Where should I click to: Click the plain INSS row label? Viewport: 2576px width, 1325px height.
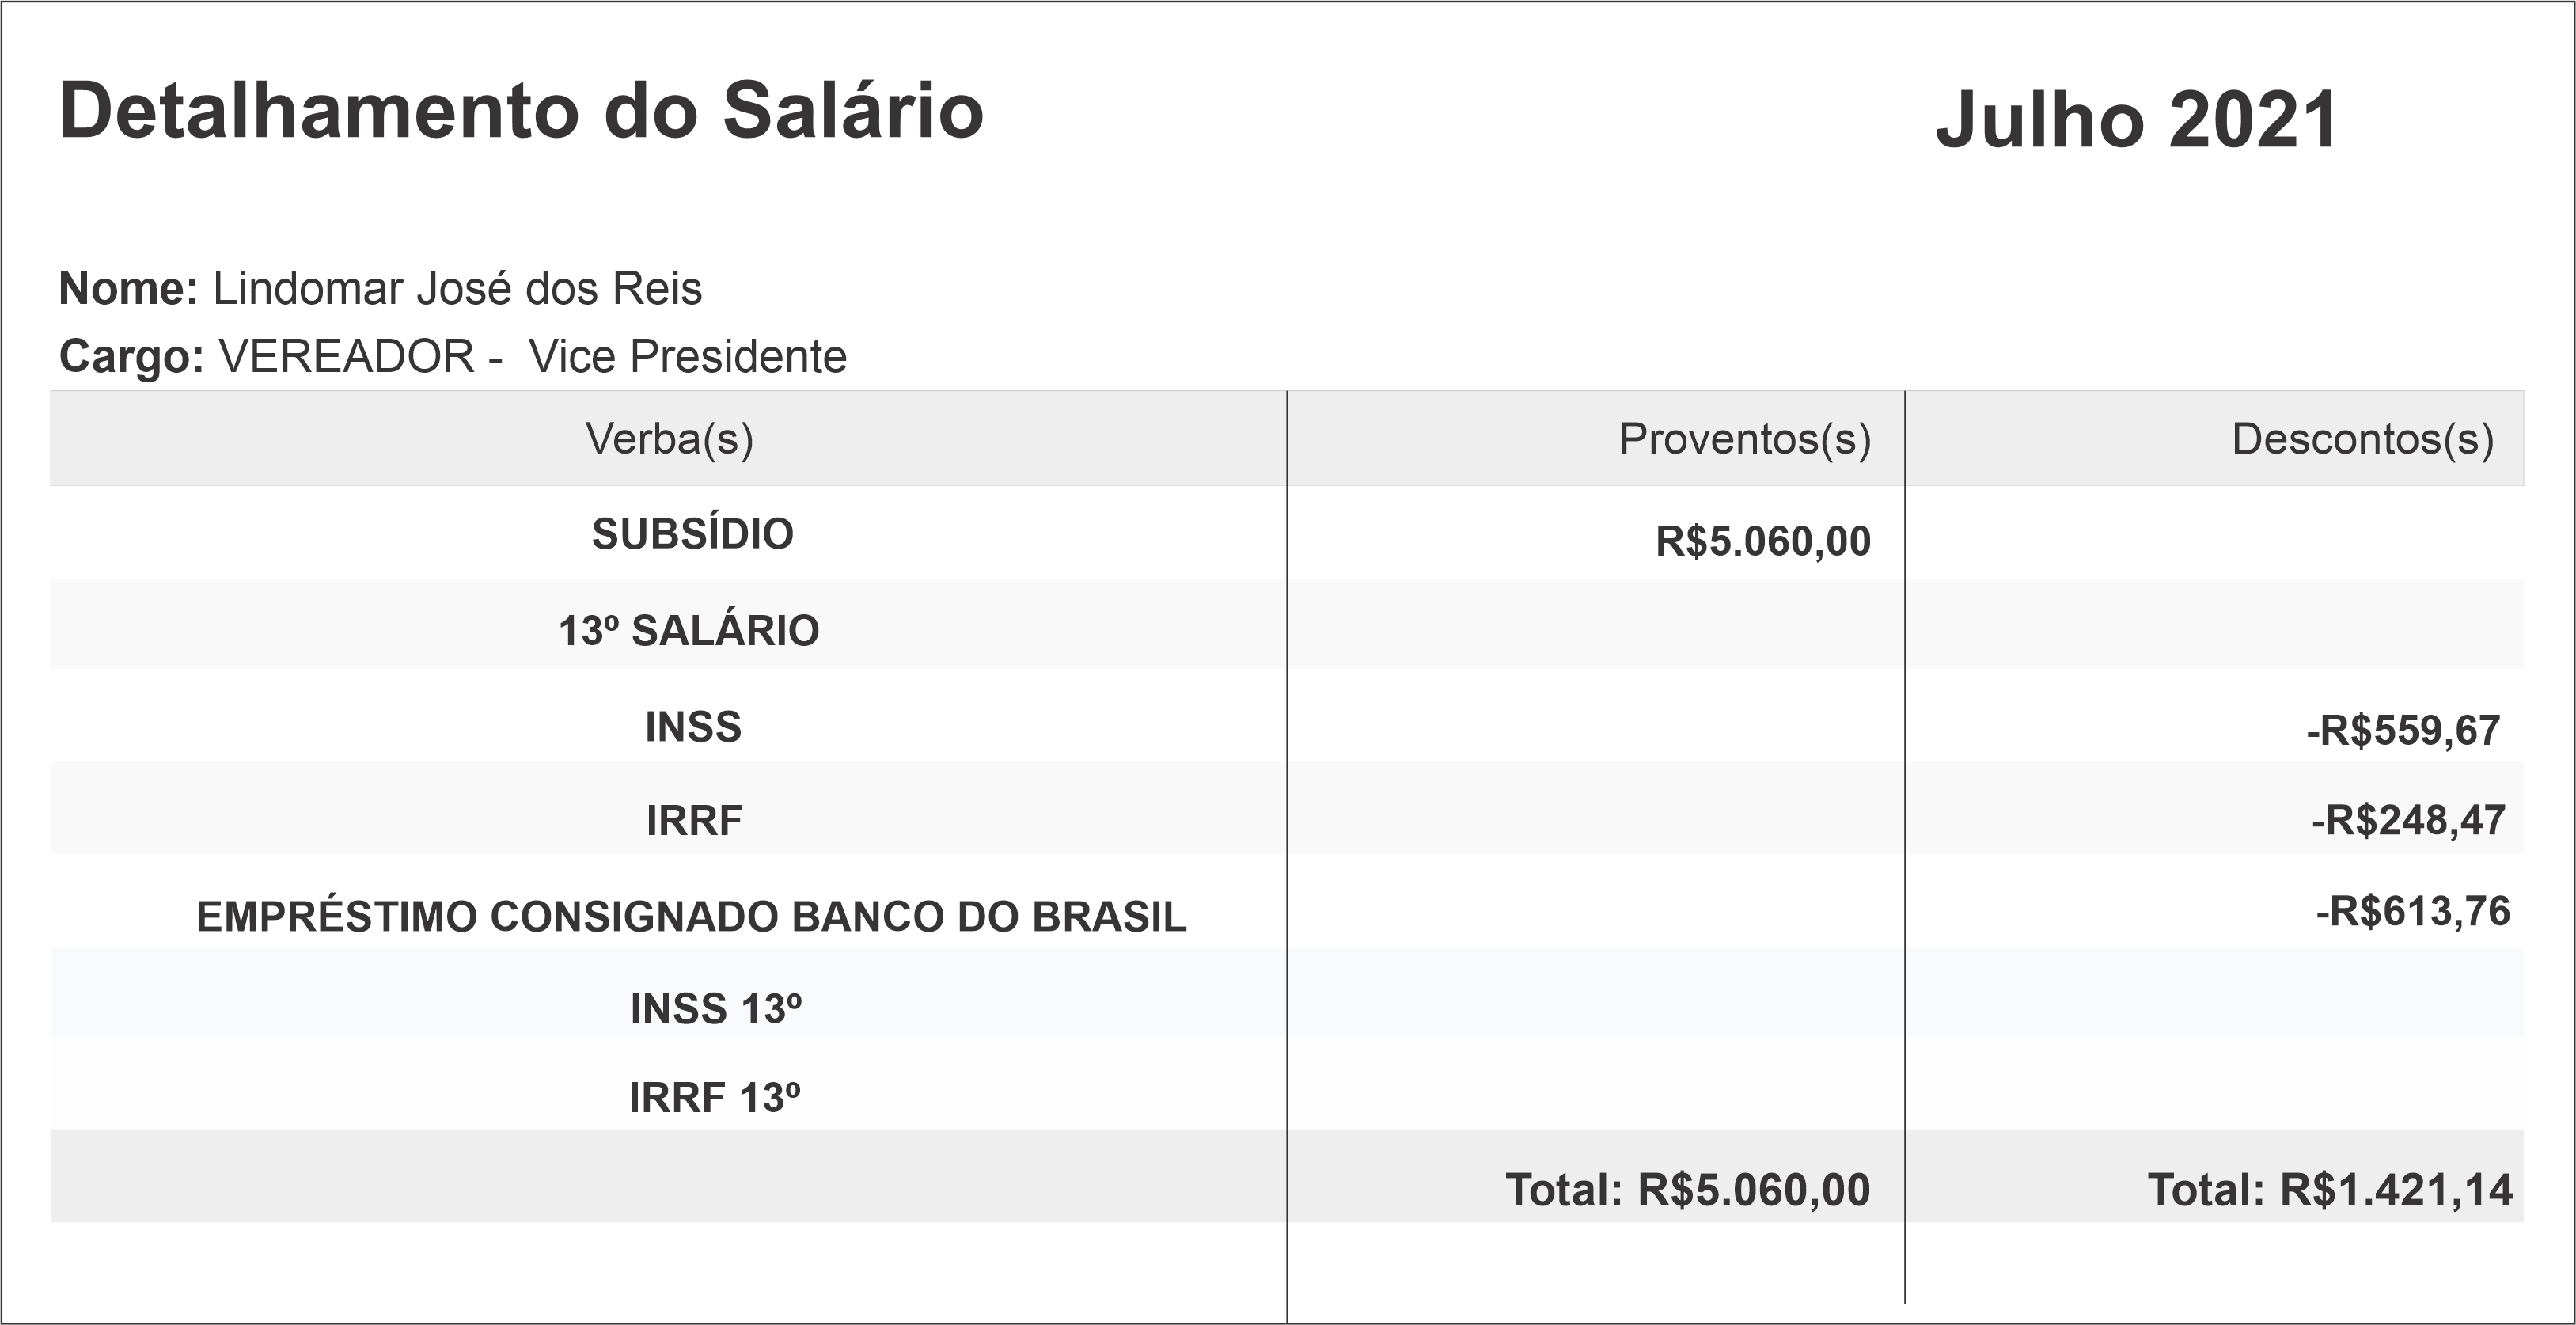[693, 727]
